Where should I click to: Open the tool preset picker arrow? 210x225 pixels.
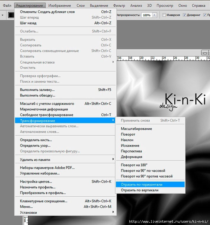click(3, 15)
